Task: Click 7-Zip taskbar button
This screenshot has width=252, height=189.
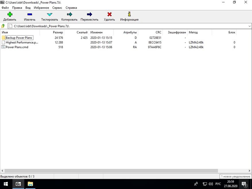Action: (18, 184)
